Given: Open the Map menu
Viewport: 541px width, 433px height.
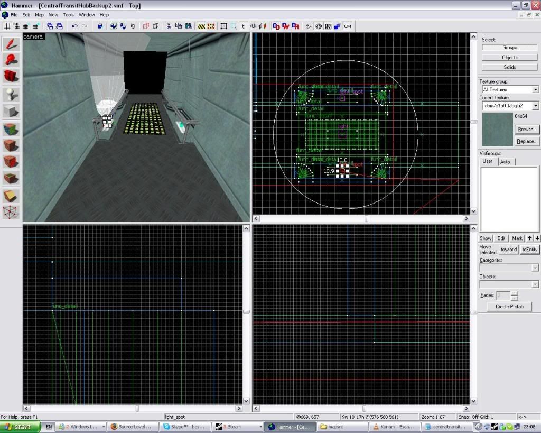Looking at the screenshot, I should [40, 15].
